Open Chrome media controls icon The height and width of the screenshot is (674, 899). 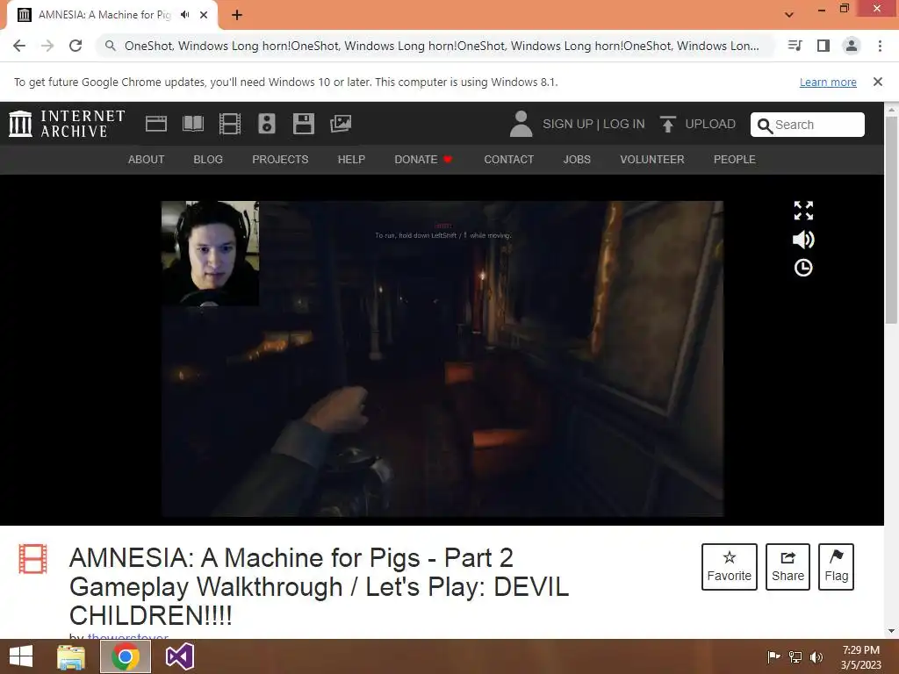point(795,46)
